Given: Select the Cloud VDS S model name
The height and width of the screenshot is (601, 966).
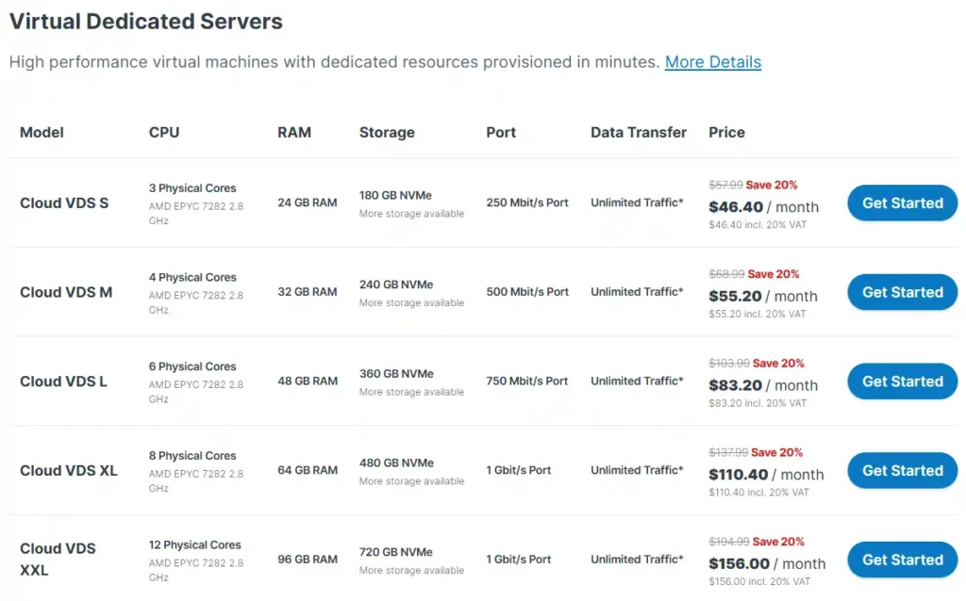Looking at the screenshot, I should coord(64,203).
